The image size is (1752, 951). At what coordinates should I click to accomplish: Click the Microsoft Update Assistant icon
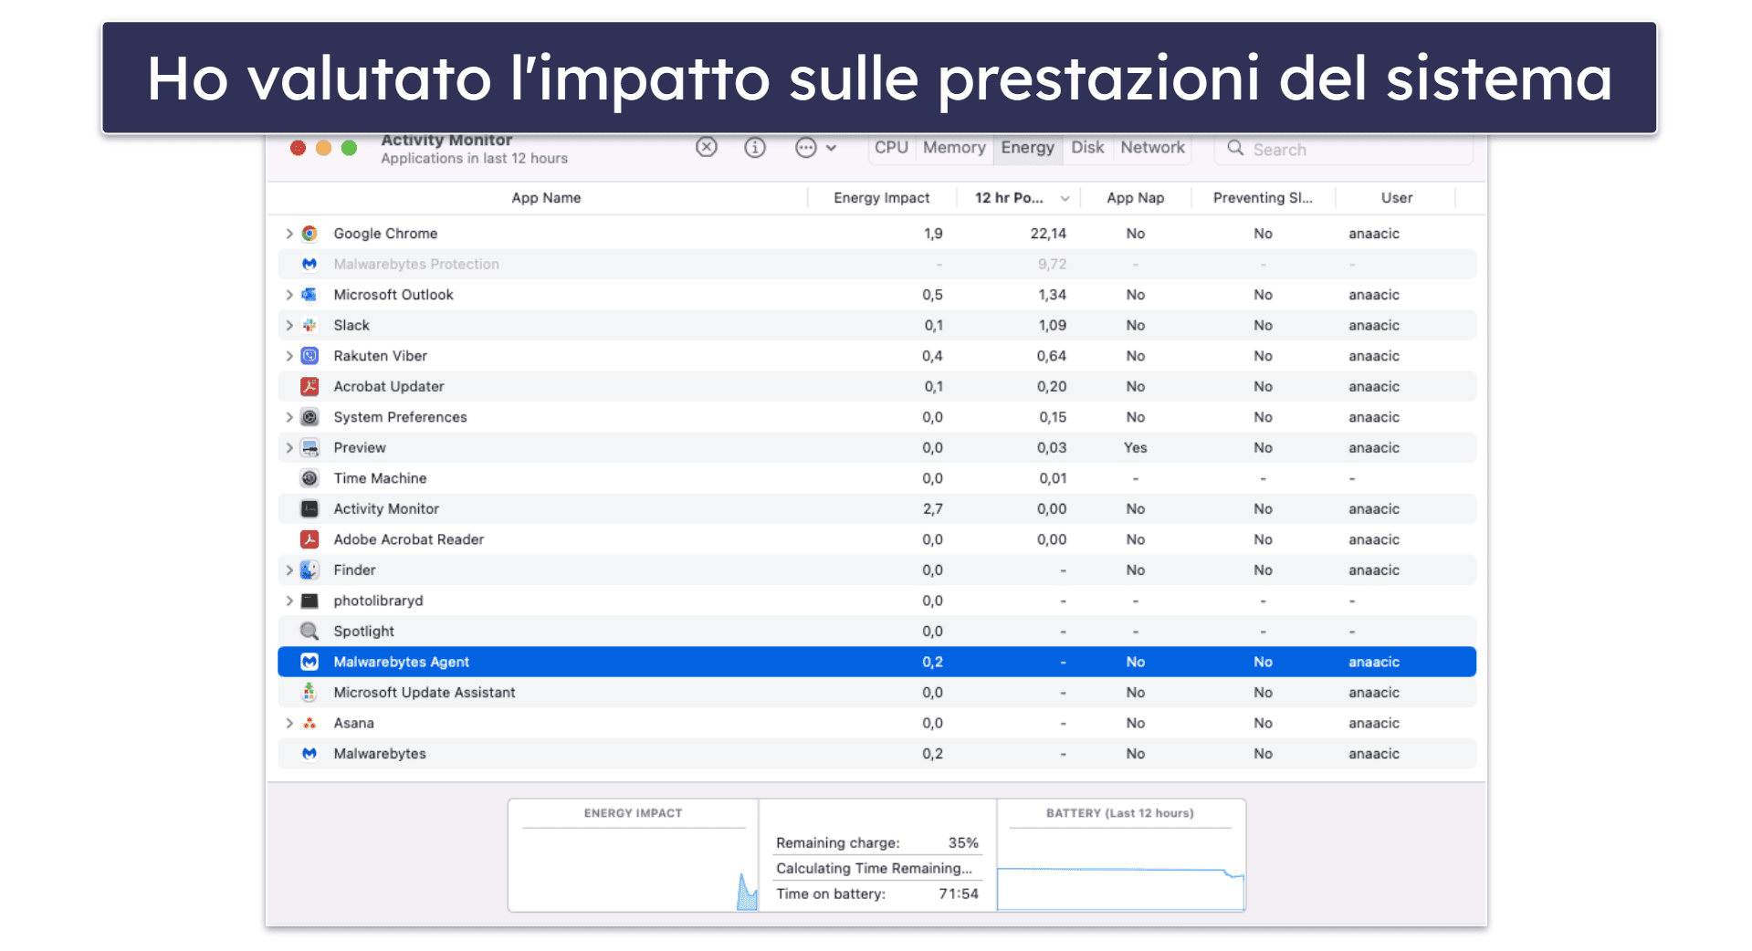[x=309, y=692]
